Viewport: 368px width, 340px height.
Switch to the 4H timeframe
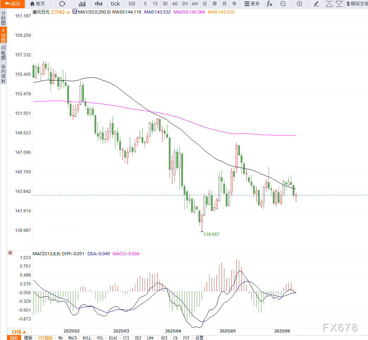(x=195, y=4)
